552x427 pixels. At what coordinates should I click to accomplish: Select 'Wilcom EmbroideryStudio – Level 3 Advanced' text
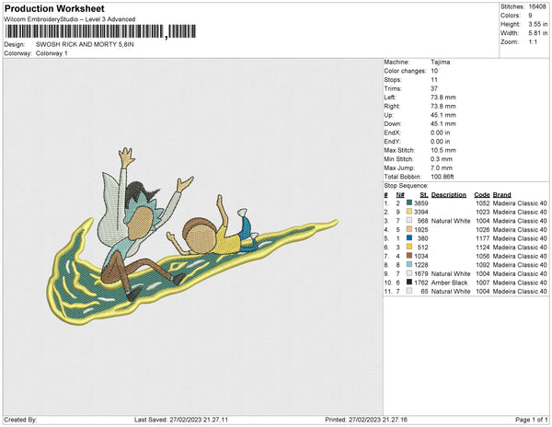pyautogui.click(x=70, y=19)
